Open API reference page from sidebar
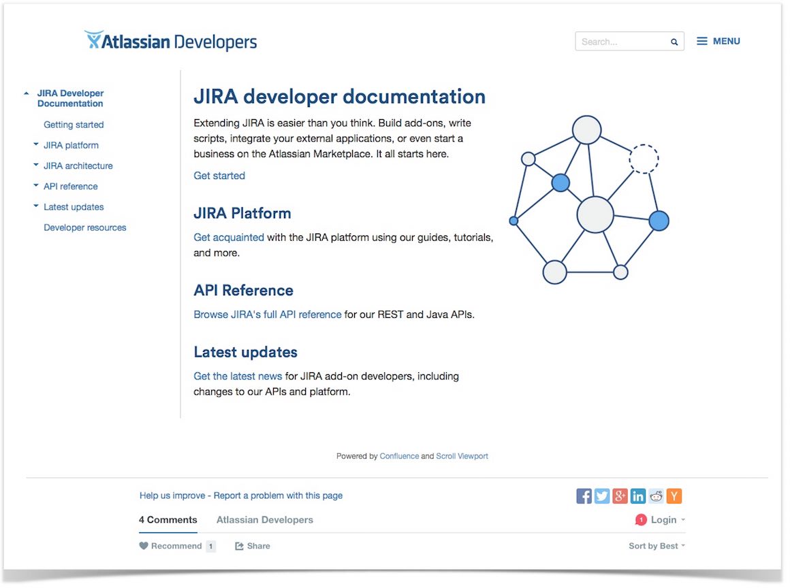The height and width of the screenshot is (588, 790). click(x=71, y=186)
